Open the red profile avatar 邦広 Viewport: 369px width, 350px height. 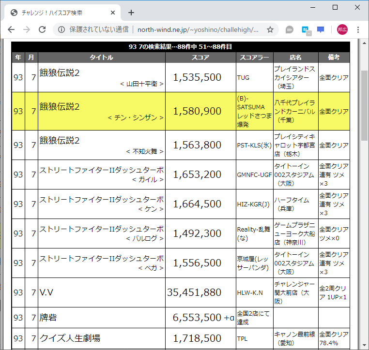pos(342,29)
